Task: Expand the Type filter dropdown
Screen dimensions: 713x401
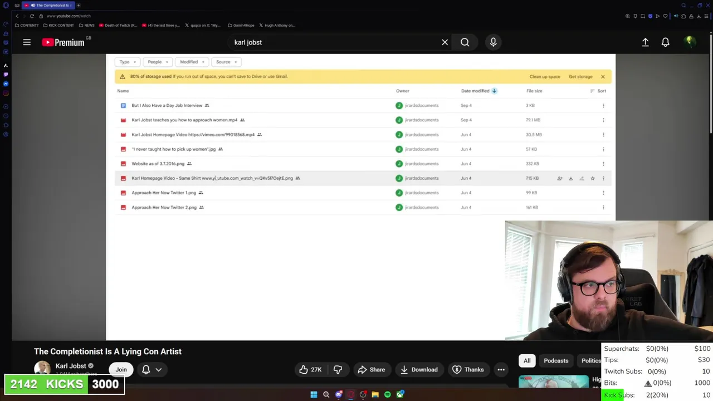Action: [127, 62]
